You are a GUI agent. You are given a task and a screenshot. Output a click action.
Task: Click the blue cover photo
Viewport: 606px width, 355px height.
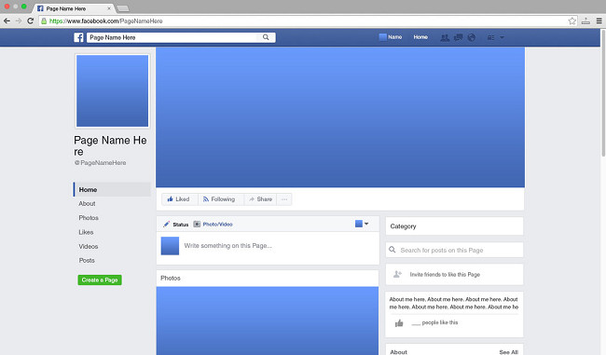tap(340, 117)
